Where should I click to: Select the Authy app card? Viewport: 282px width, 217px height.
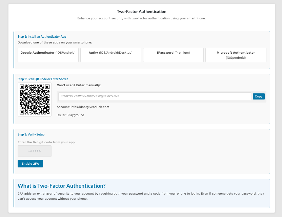tap(110, 55)
